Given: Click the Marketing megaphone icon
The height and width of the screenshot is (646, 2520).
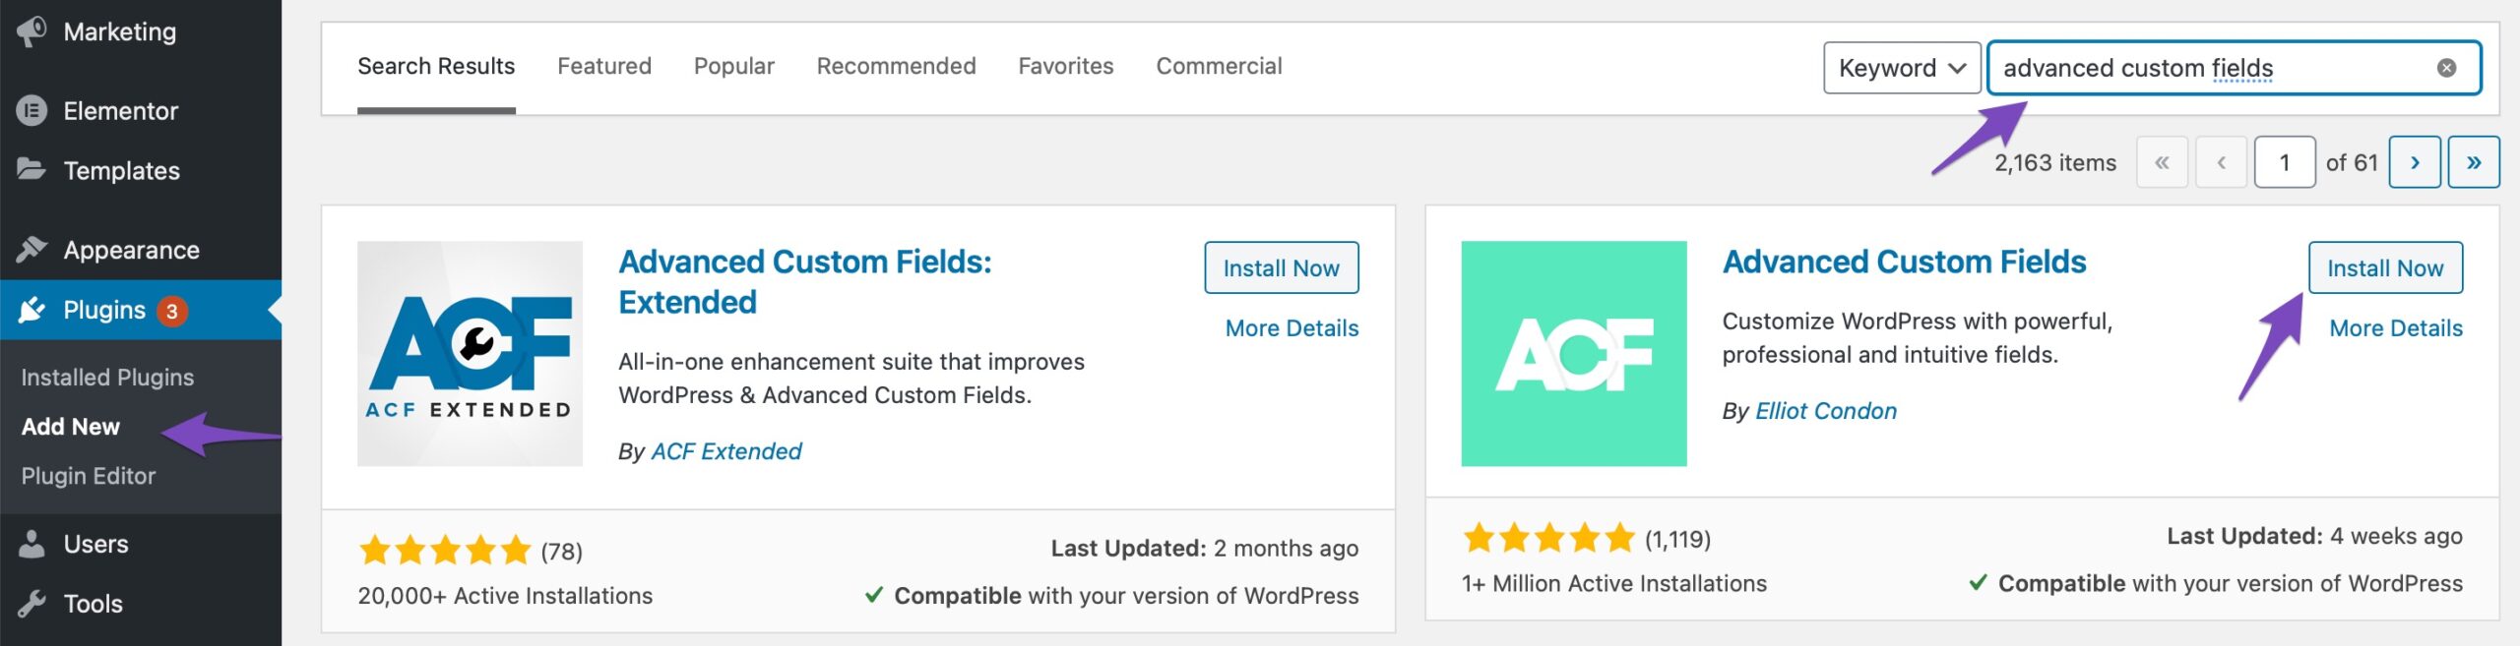Looking at the screenshot, I should coord(31,31).
